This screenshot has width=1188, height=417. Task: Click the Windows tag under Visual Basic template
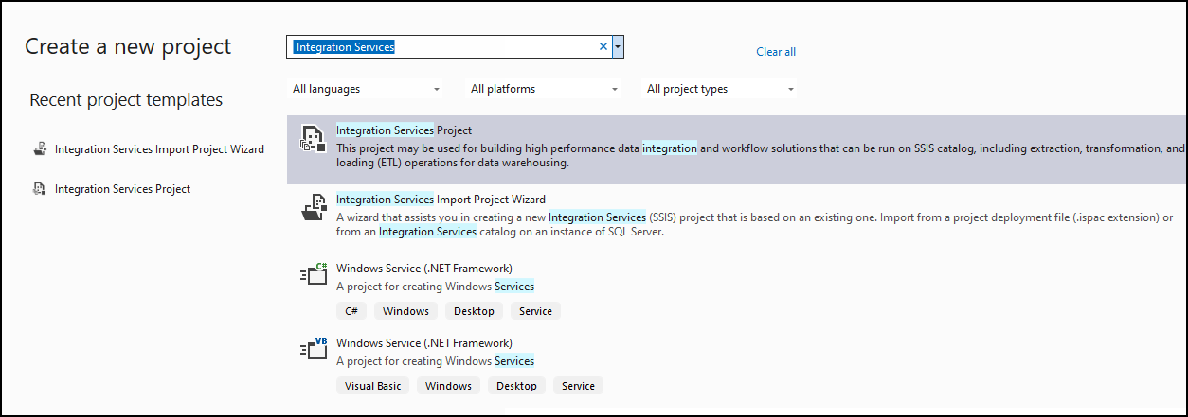tap(449, 386)
